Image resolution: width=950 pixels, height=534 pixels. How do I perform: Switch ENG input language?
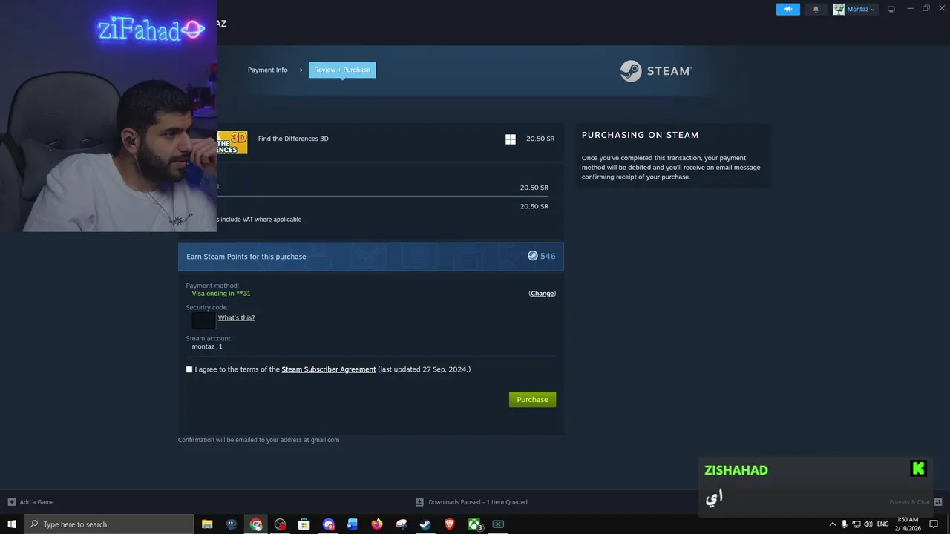882,524
